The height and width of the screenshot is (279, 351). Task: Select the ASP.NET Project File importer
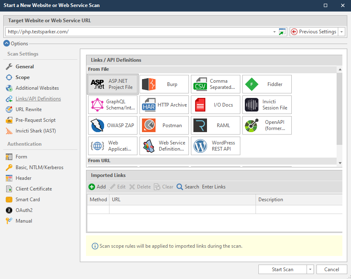[x=113, y=84]
